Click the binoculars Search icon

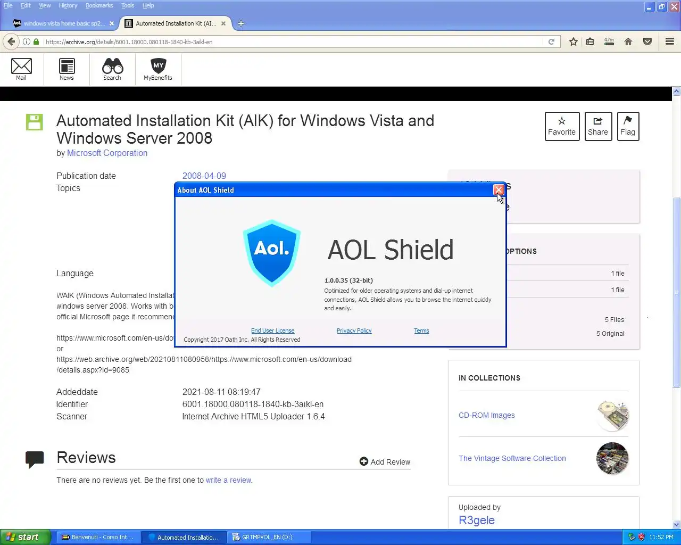click(x=112, y=69)
